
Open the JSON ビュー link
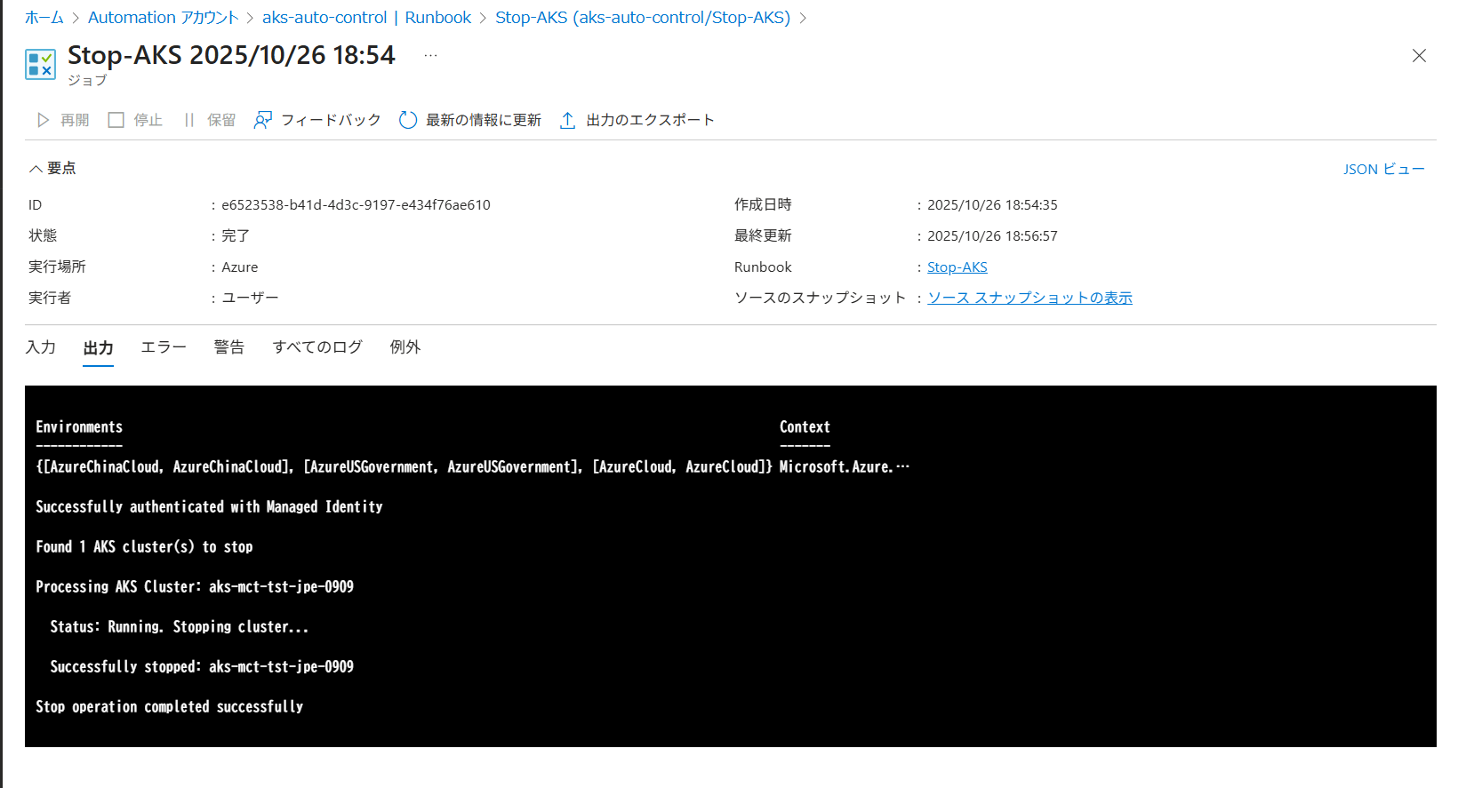pos(1383,169)
